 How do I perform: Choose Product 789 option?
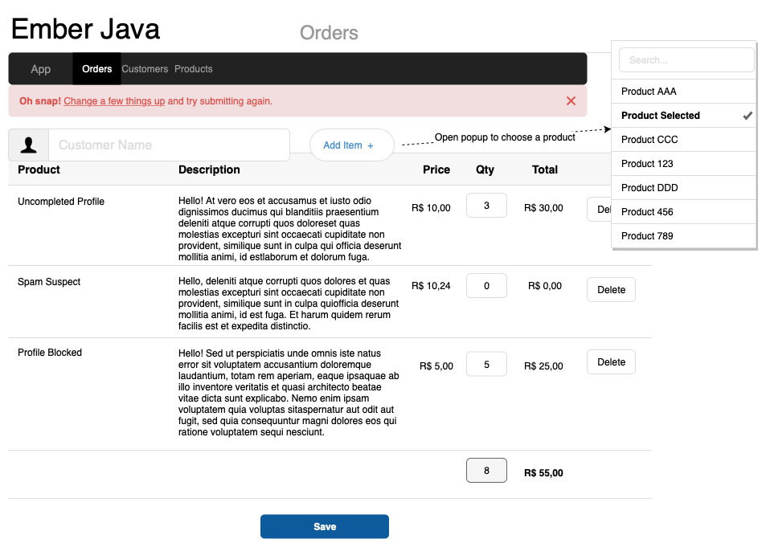(x=683, y=236)
